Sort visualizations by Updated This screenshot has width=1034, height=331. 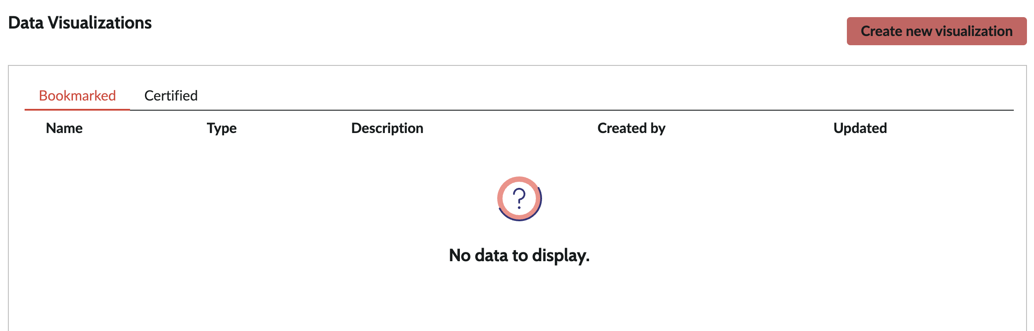coord(860,128)
